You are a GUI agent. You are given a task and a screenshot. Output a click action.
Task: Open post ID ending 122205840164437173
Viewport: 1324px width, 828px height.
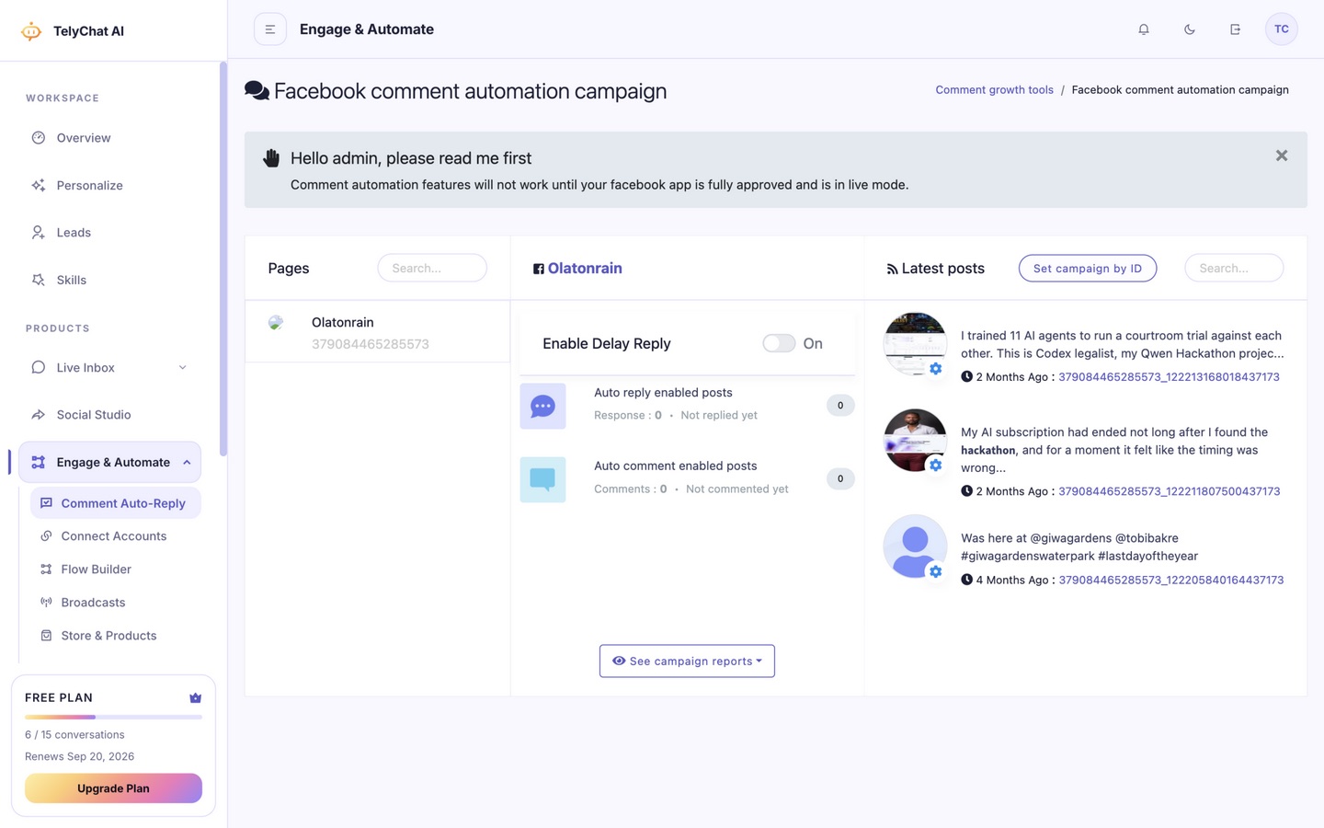click(1170, 581)
